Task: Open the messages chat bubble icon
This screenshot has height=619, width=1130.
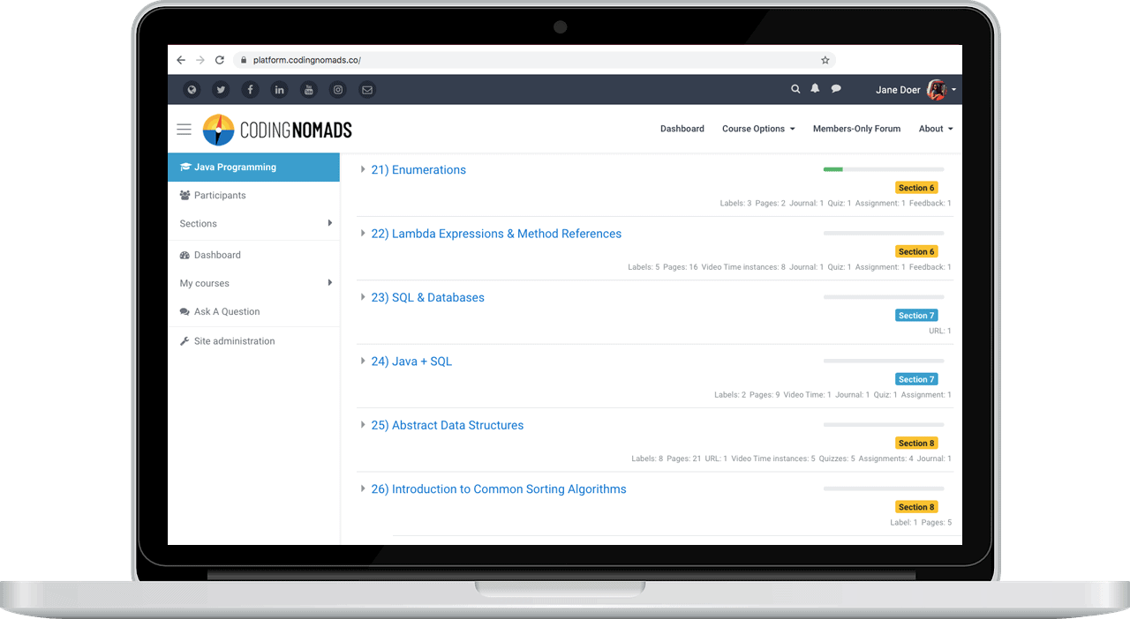Action: click(x=836, y=89)
